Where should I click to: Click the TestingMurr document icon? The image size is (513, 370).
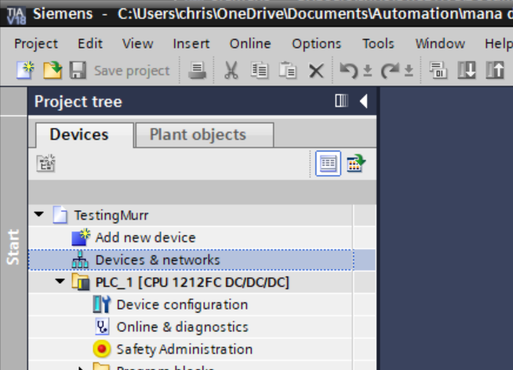pyautogui.click(x=60, y=215)
